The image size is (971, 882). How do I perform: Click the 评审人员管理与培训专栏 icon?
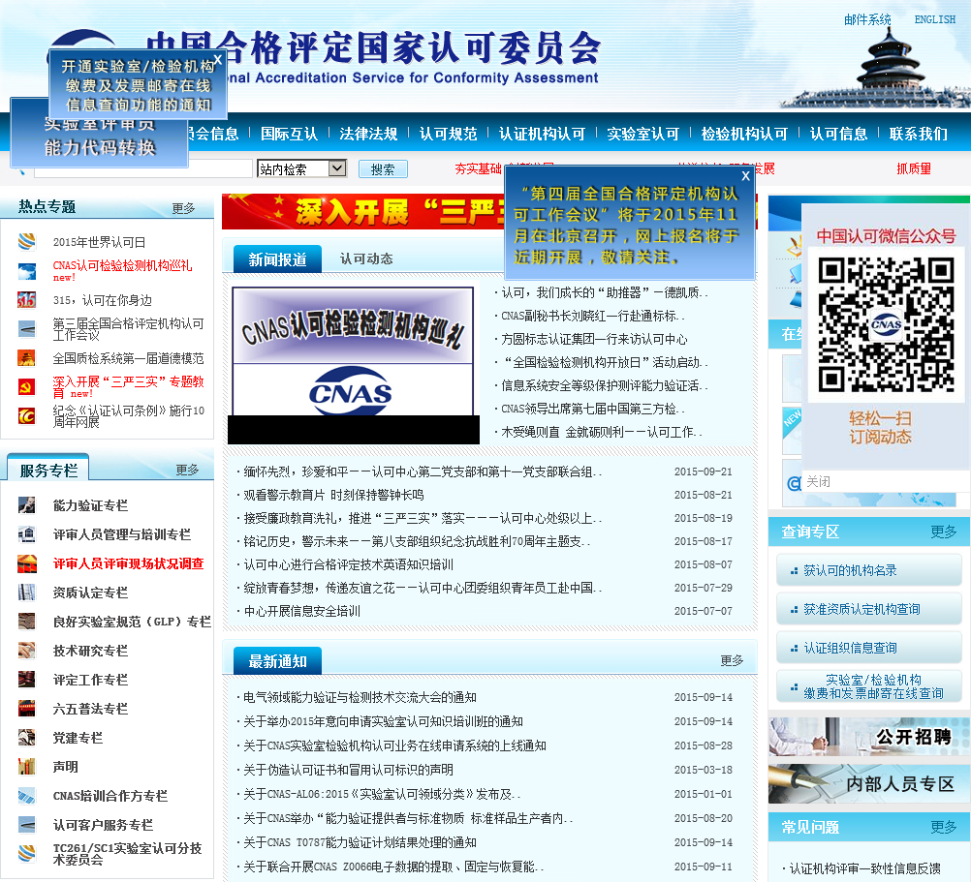[26, 534]
